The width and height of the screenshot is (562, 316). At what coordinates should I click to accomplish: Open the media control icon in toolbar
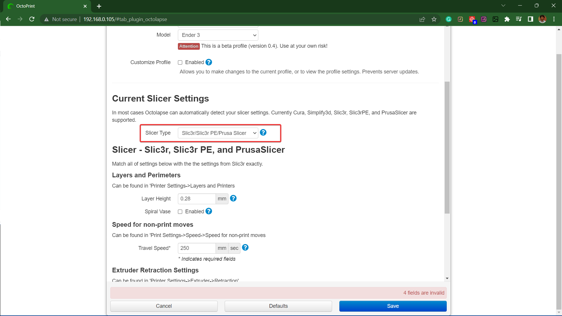(519, 19)
